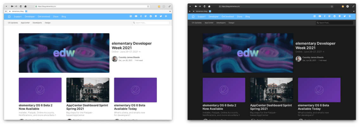
Task: Open the settings gear in the dark window
Action: point(348,6)
